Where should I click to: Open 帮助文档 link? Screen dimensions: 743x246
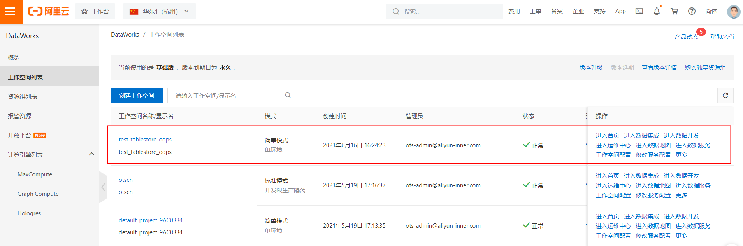click(x=722, y=36)
